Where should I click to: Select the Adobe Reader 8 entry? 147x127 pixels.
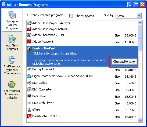tap(82, 42)
